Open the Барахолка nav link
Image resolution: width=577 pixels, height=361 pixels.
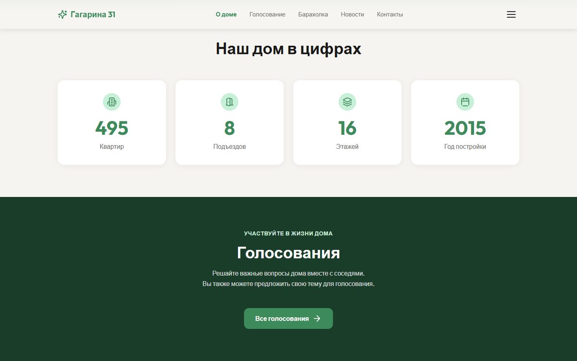pyautogui.click(x=313, y=14)
